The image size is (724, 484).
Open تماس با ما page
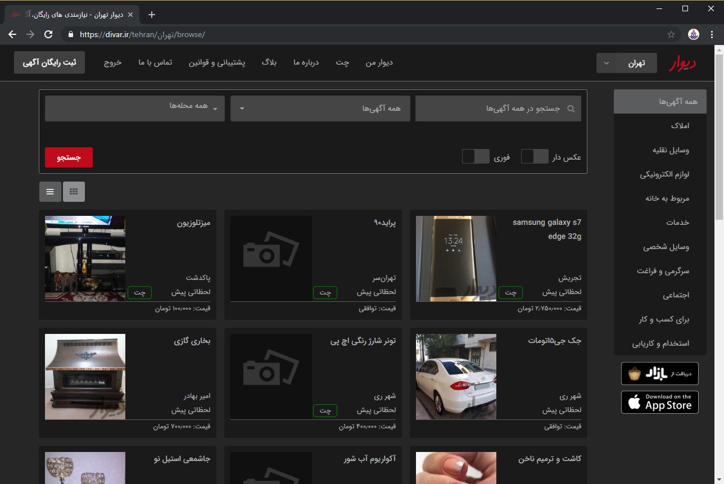pyautogui.click(x=155, y=63)
